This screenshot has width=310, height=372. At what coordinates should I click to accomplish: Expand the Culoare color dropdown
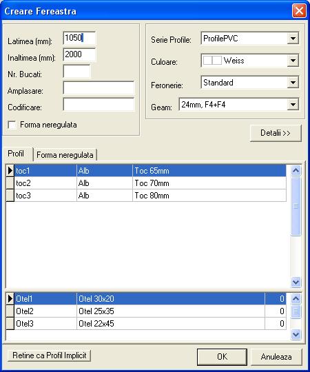pyautogui.click(x=293, y=61)
